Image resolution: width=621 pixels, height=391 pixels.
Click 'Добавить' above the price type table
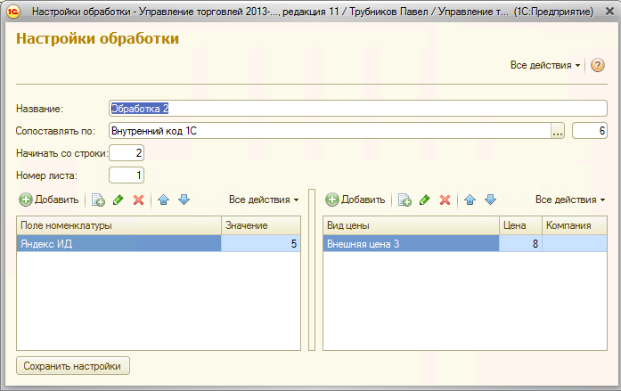click(x=355, y=200)
